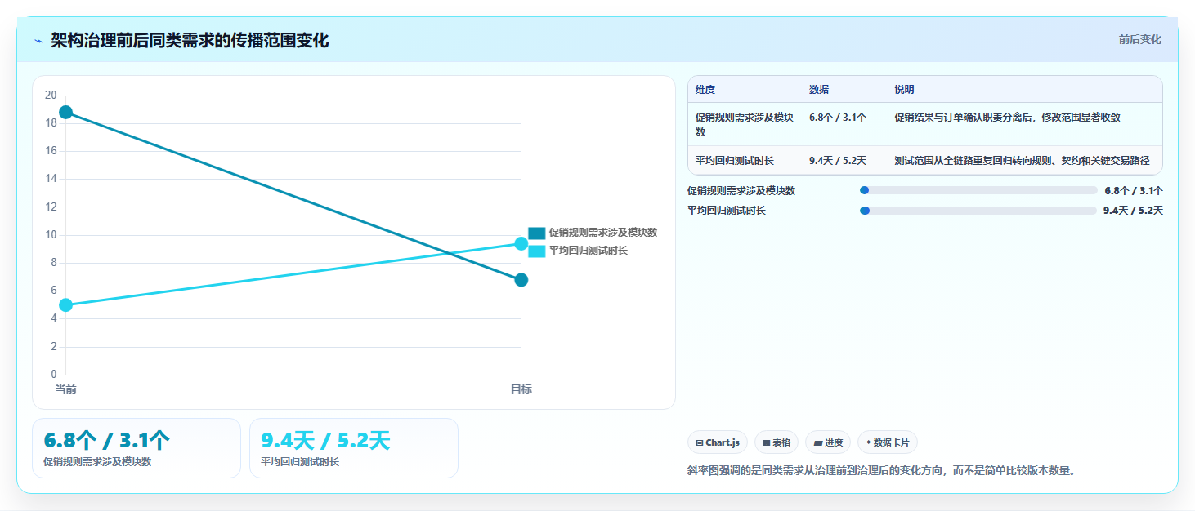1195x511 pixels.
Task: Click the 6.8个 / 3.1个 stat card
Action: (x=137, y=448)
